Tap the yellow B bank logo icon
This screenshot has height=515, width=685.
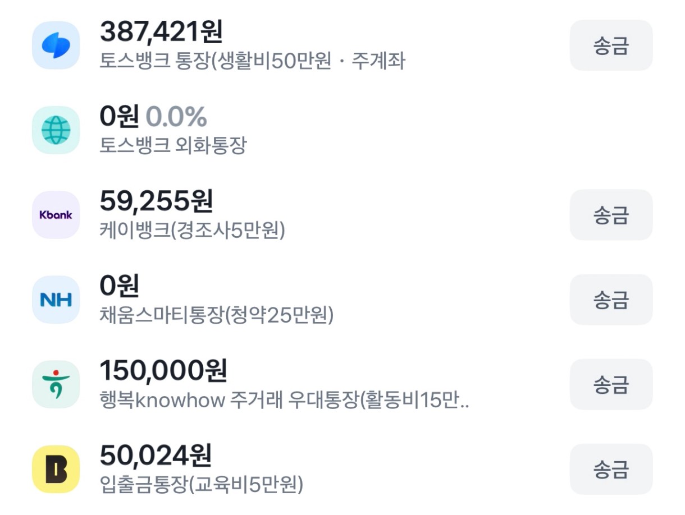[x=56, y=469]
